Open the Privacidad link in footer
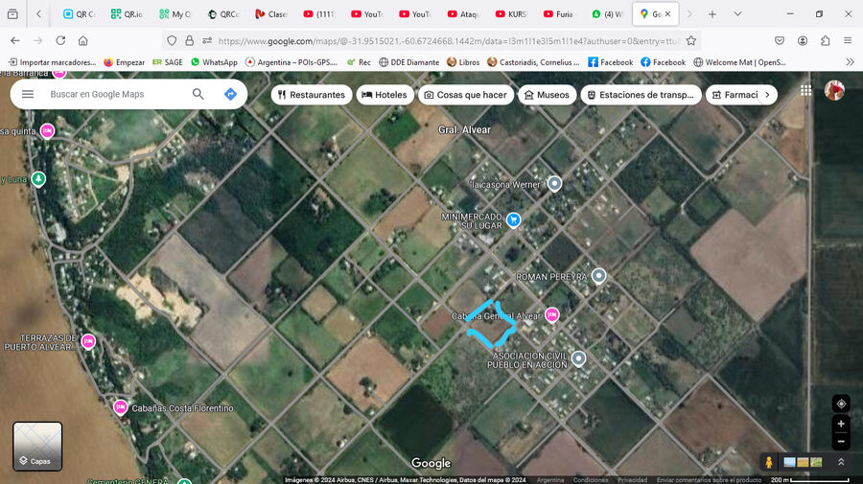 point(633,480)
